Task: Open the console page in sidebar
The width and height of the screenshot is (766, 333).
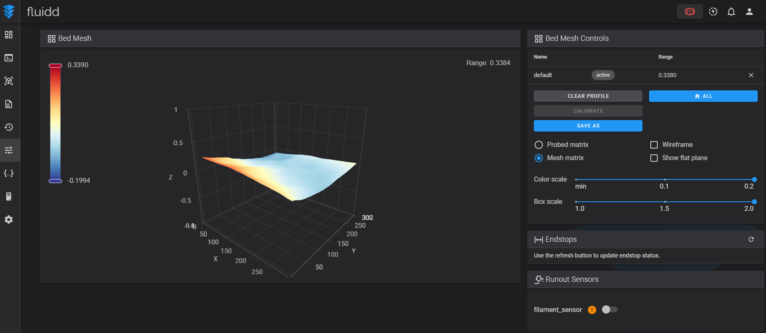Action: pos(9,58)
